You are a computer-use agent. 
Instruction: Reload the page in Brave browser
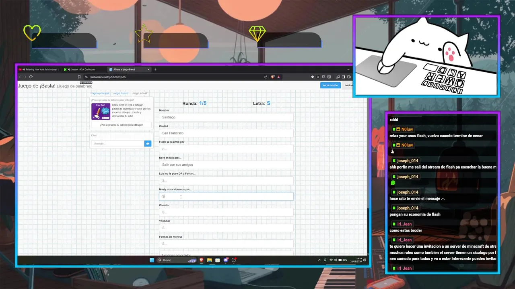(x=31, y=77)
